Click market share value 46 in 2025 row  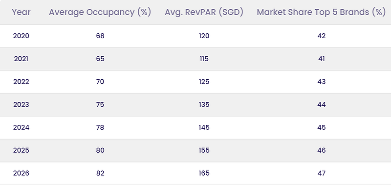(x=322, y=150)
